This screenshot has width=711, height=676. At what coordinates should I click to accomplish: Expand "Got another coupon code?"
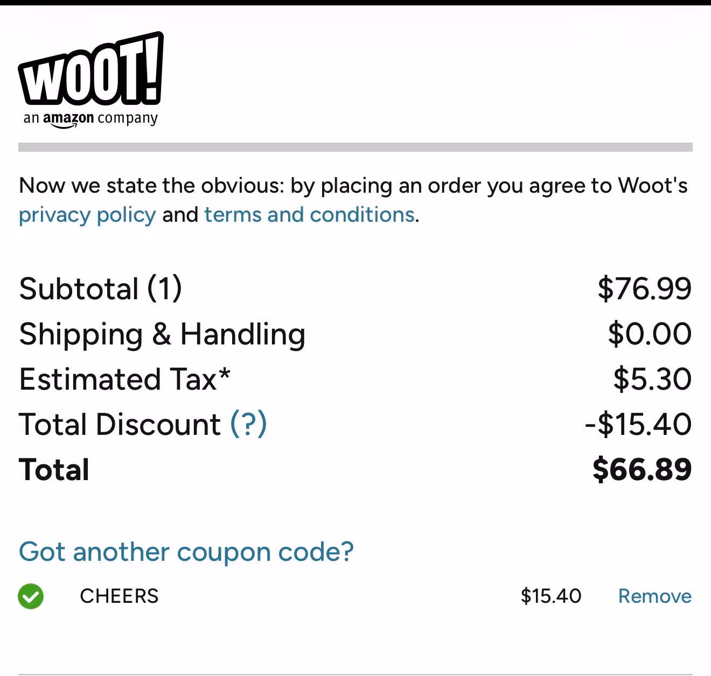coord(186,552)
